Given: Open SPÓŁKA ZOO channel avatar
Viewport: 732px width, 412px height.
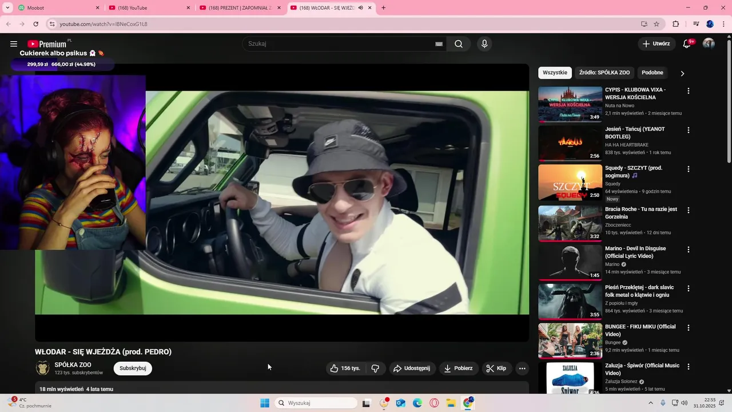Looking at the screenshot, I should pos(43,368).
